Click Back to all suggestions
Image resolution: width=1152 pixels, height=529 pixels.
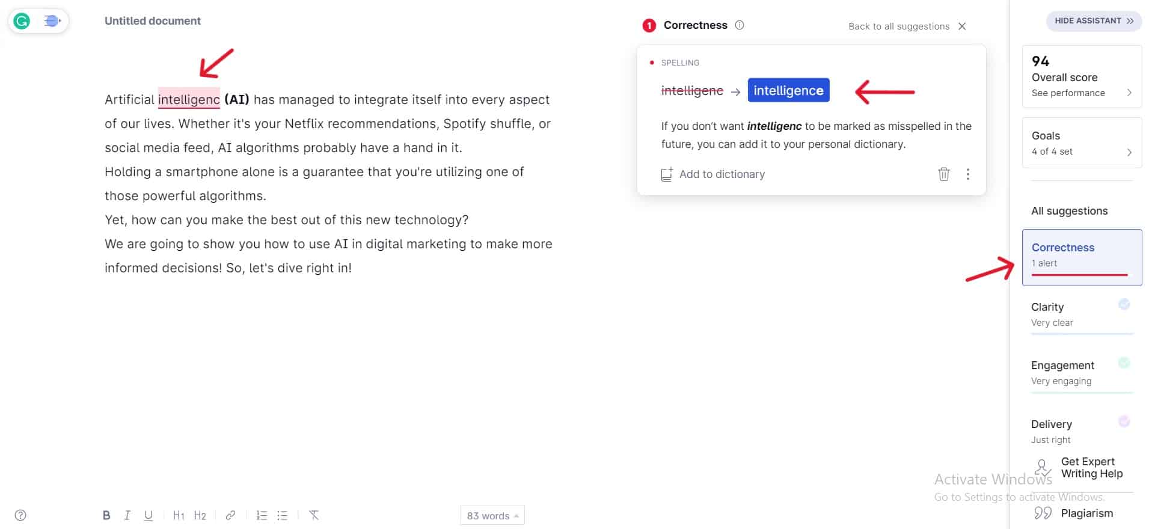tap(899, 26)
